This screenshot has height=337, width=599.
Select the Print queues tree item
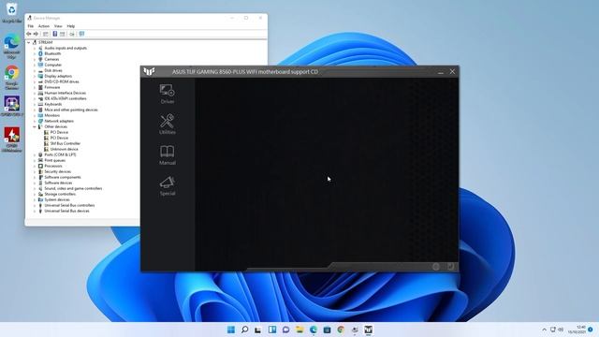pyautogui.click(x=54, y=160)
